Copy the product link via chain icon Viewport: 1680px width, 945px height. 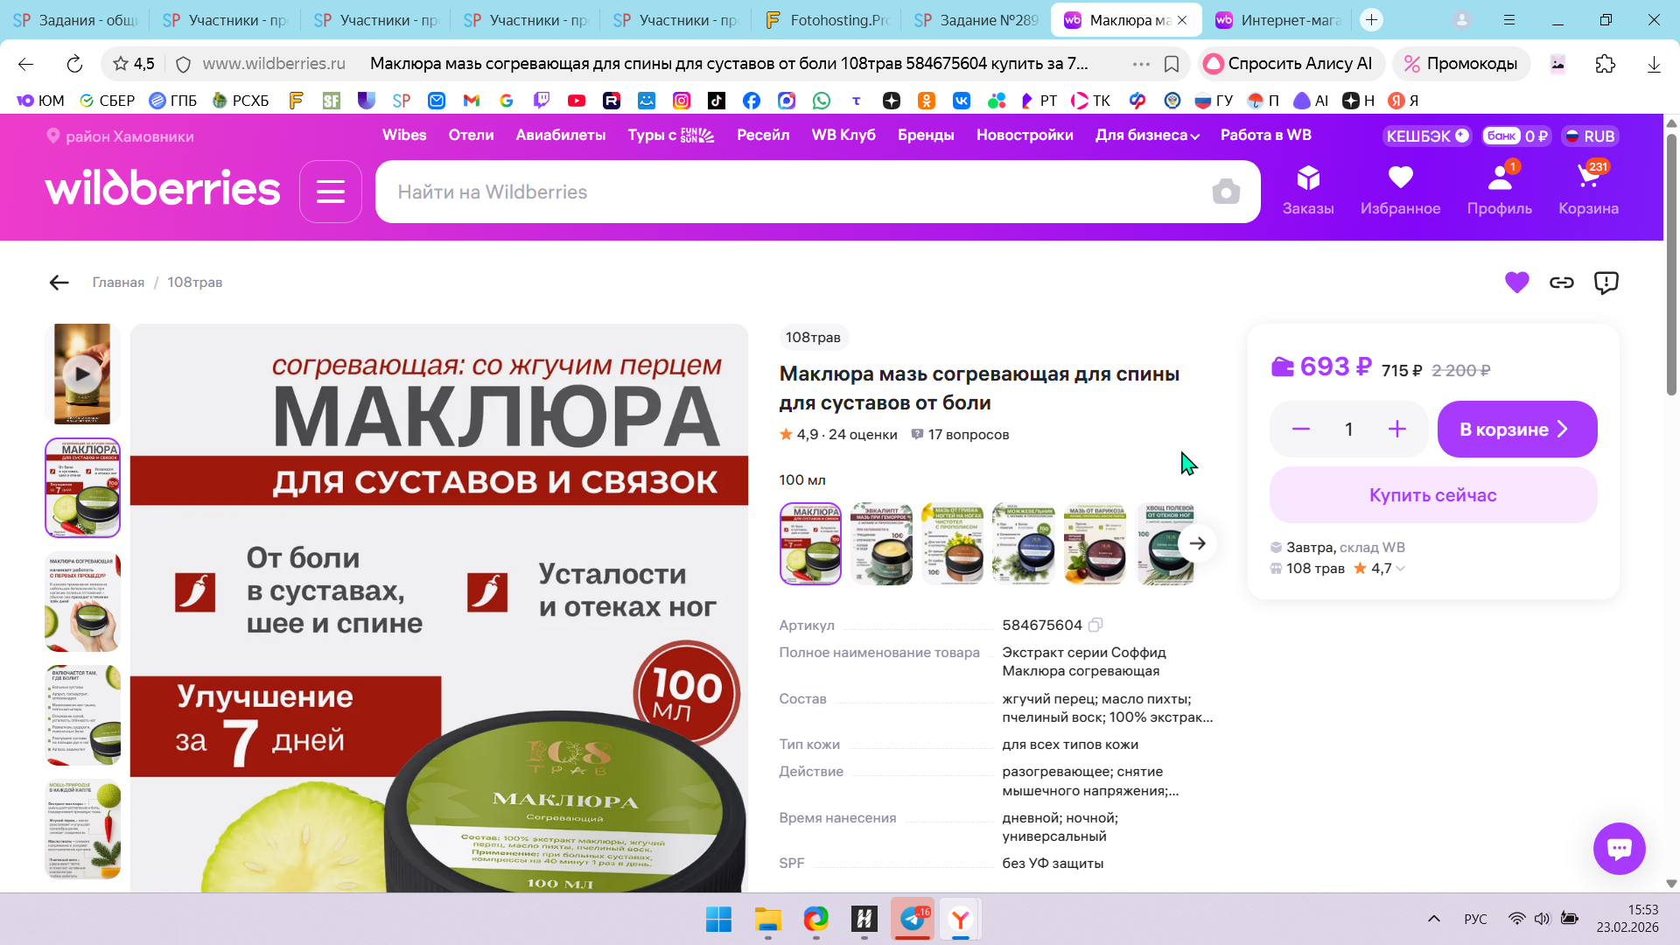pos(1561,283)
